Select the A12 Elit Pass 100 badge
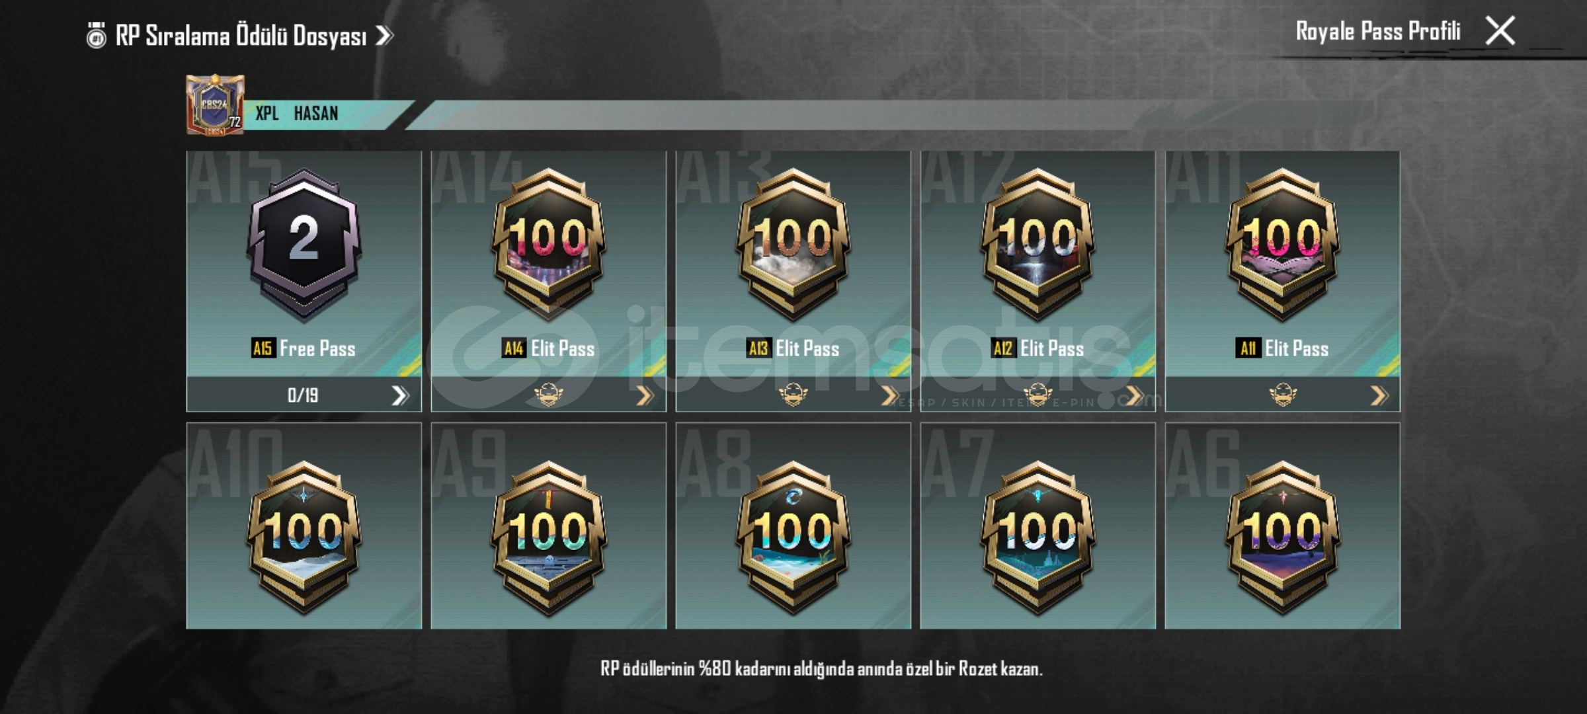The image size is (1587, 714). [x=1038, y=245]
